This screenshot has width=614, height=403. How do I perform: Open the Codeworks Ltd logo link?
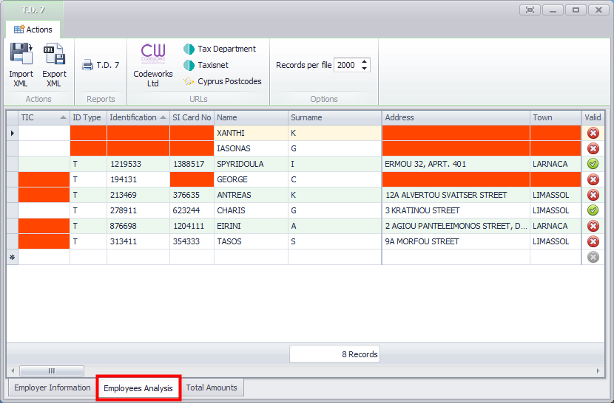[x=153, y=55]
